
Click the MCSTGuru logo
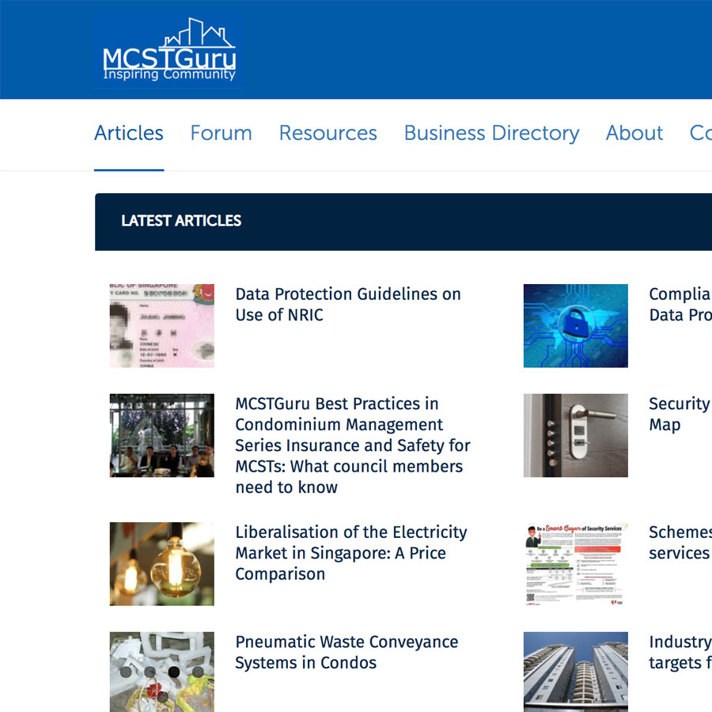[x=169, y=51]
